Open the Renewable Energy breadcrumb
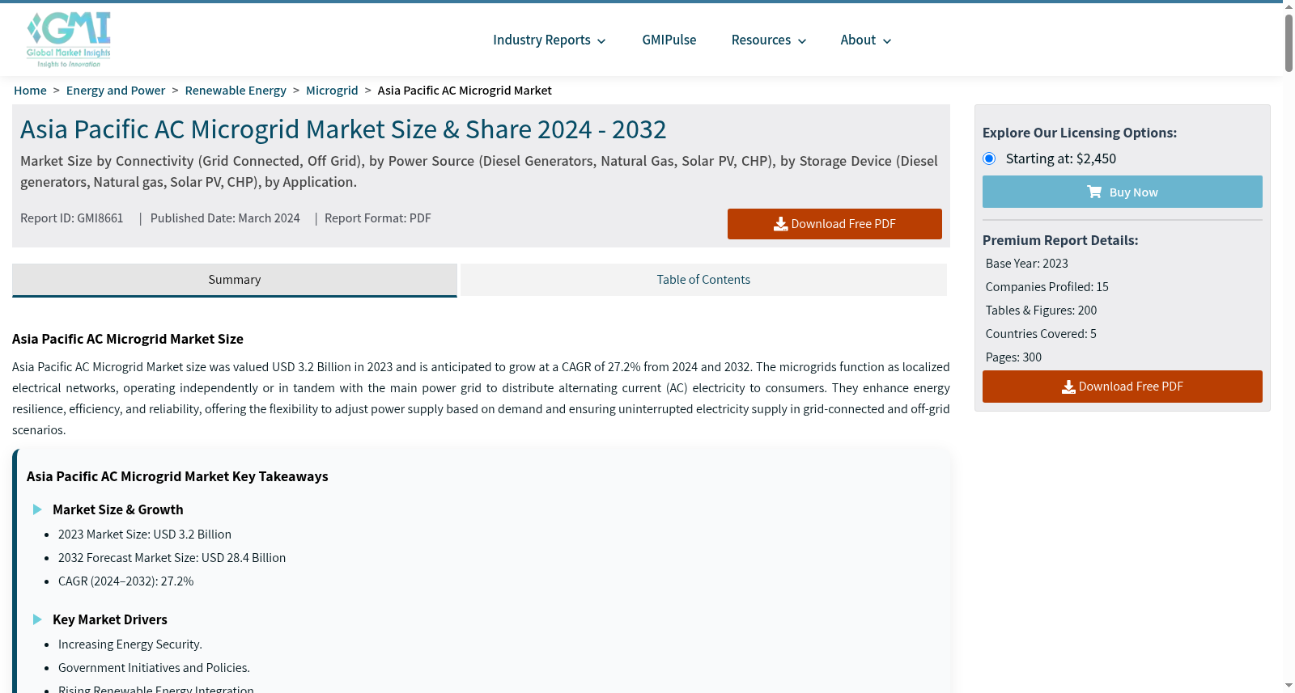 click(x=236, y=91)
